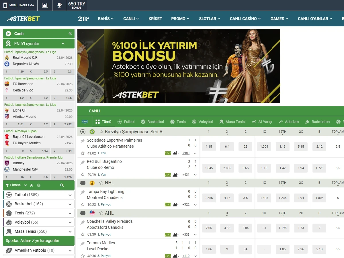Favorite the NHL league star
Viewport: 344px width, 258px height.
[x=101, y=183]
